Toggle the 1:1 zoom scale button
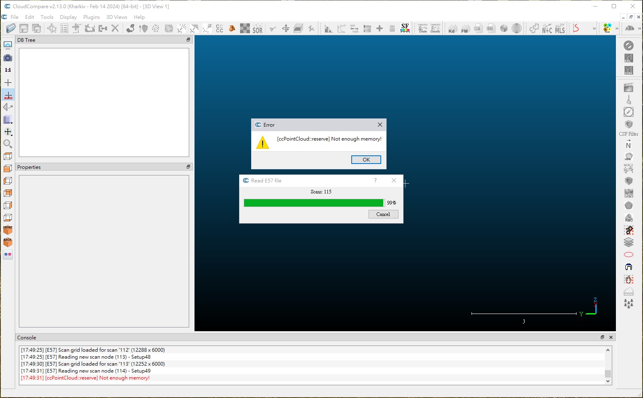 click(8, 70)
